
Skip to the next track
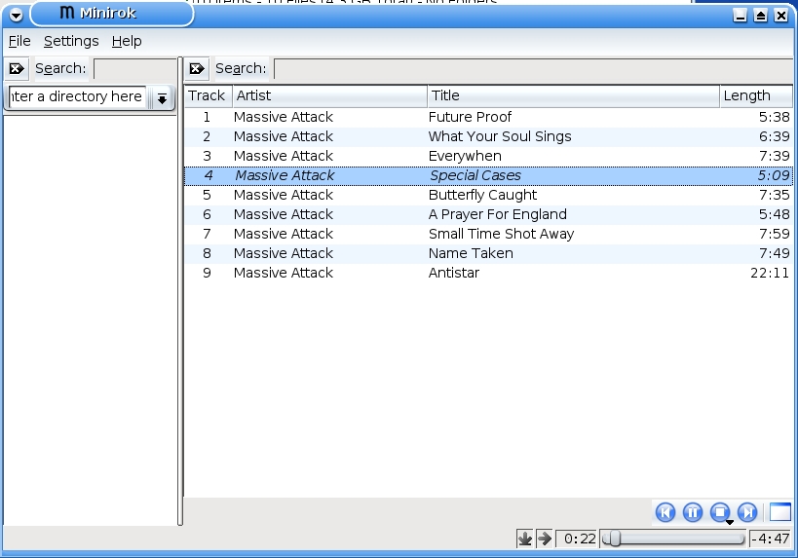(x=747, y=512)
